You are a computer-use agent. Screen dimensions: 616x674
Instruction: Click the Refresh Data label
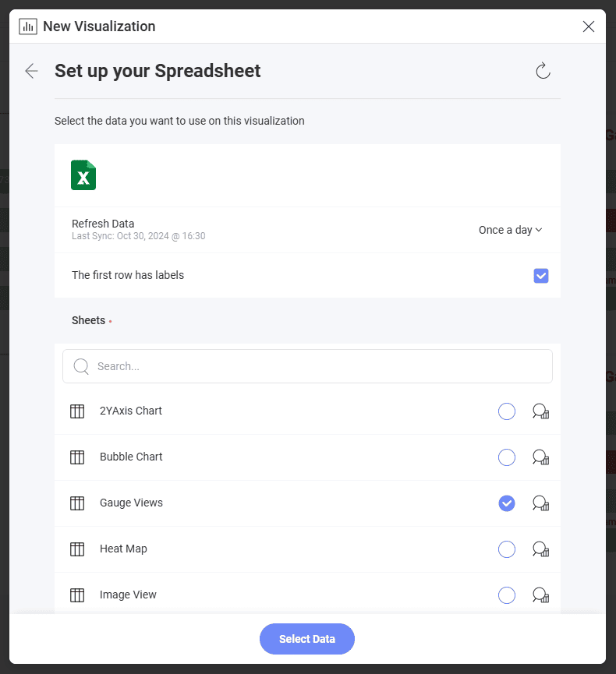(103, 224)
